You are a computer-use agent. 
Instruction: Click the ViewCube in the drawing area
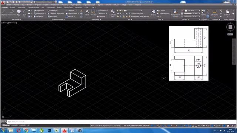pos(230,27)
